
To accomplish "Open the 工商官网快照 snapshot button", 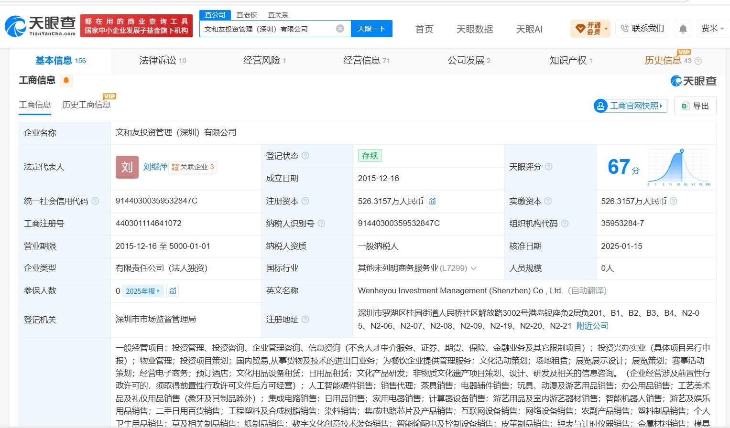I will pos(630,106).
